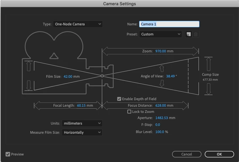This screenshot has height=162, width=239.
Task: Click the Camera Settings title text
Action: click(x=119, y=4)
